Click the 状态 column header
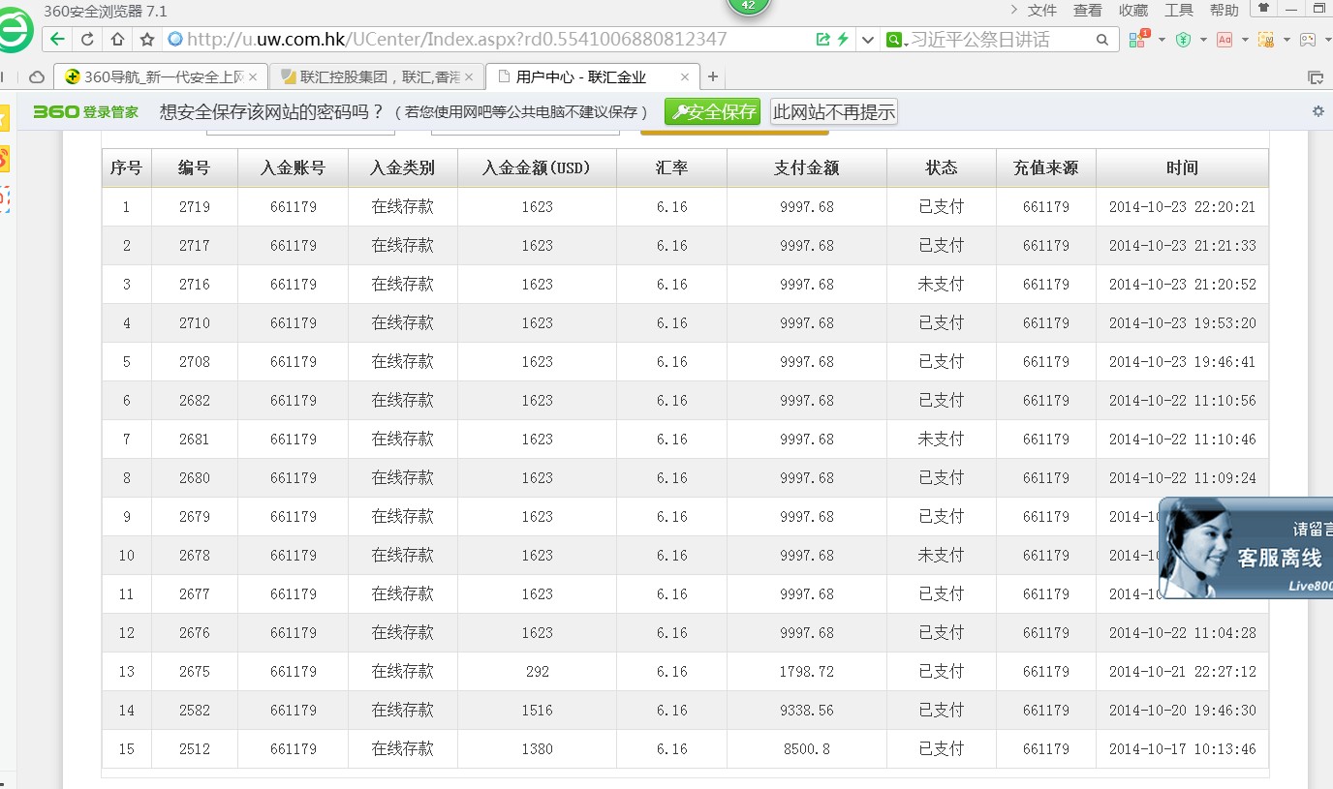This screenshot has height=789, width=1333. click(x=942, y=167)
